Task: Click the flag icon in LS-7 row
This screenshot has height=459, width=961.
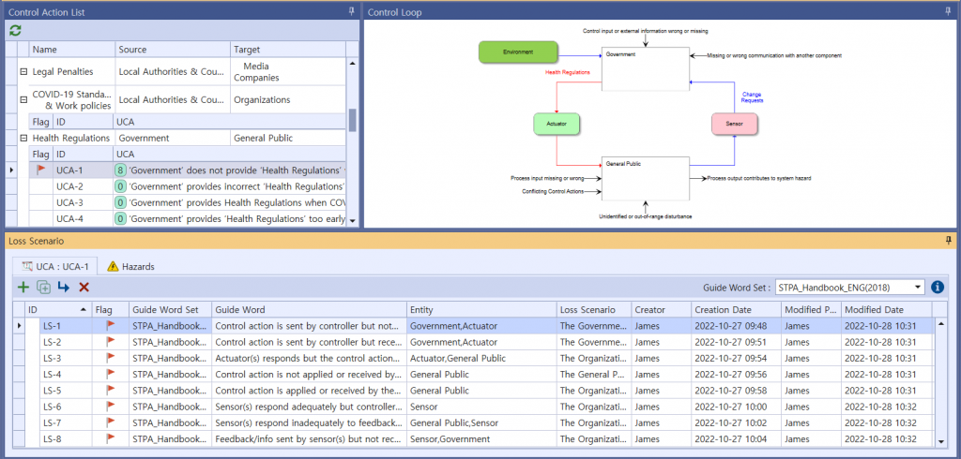Action: click(x=111, y=422)
